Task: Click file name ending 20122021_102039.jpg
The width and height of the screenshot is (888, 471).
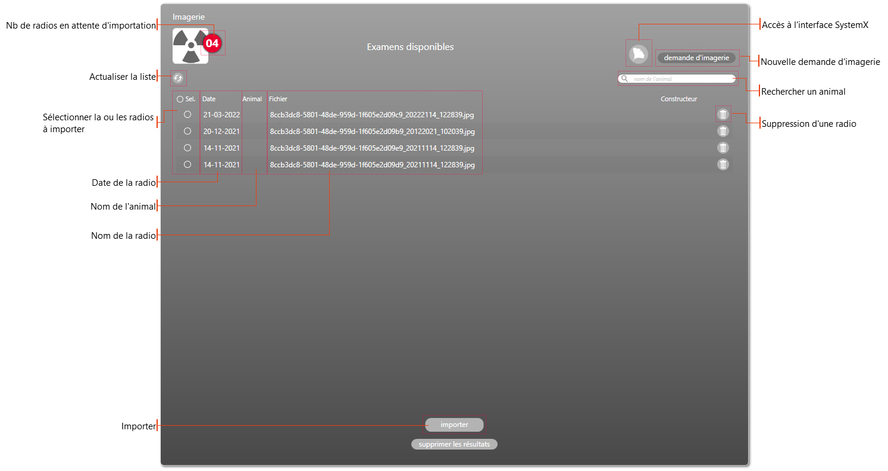Action: [372, 131]
